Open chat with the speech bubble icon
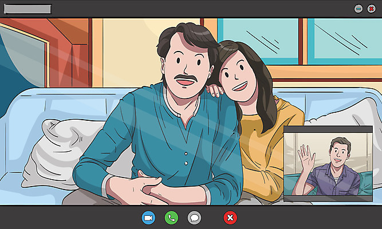 [x=195, y=218]
